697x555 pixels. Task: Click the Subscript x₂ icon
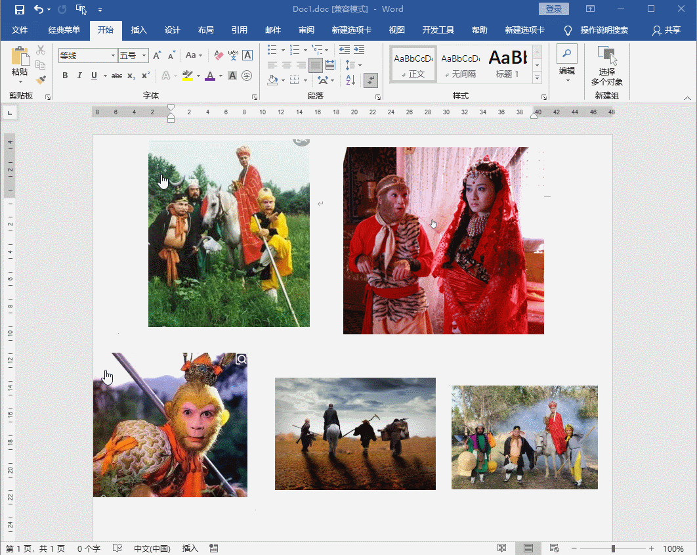[x=131, y=76]
